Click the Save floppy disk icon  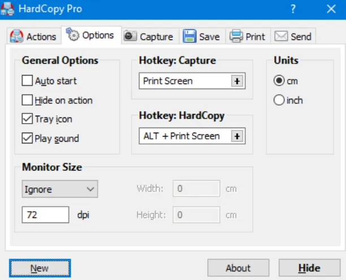[189, 36]
